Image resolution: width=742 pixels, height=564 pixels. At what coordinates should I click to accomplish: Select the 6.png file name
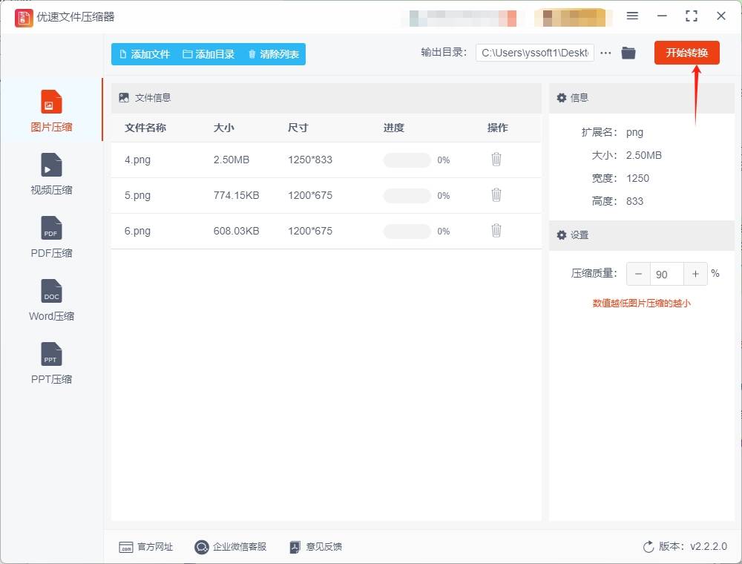137,231
